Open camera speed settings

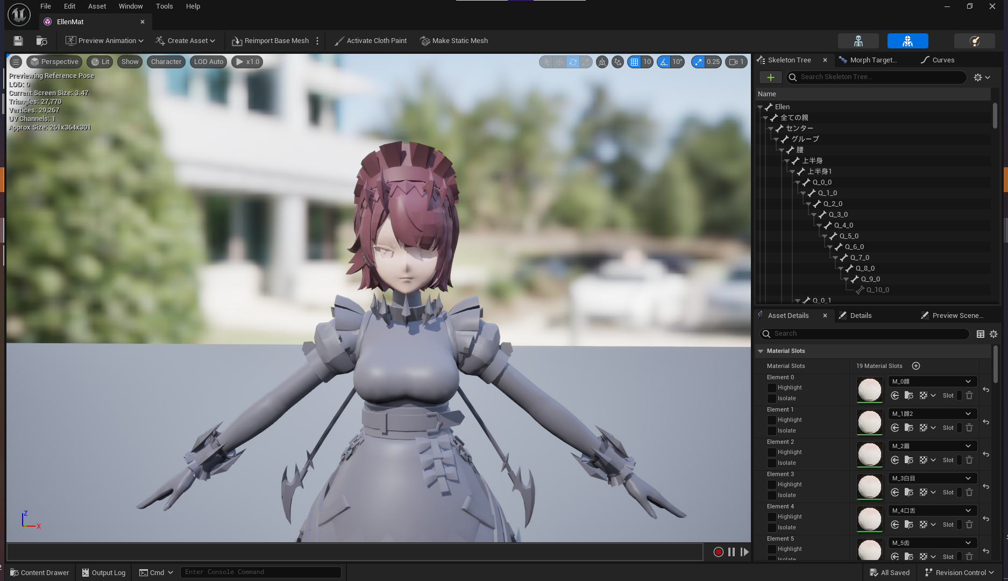736,62
